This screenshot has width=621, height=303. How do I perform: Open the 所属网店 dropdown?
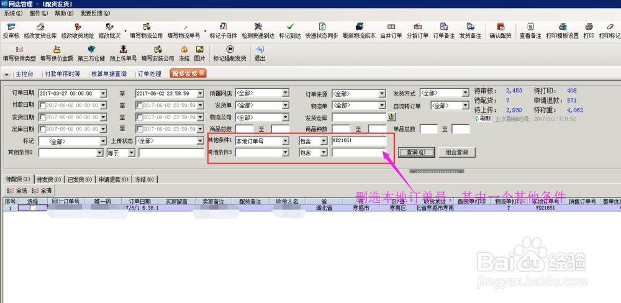click(x=286, y=94)
